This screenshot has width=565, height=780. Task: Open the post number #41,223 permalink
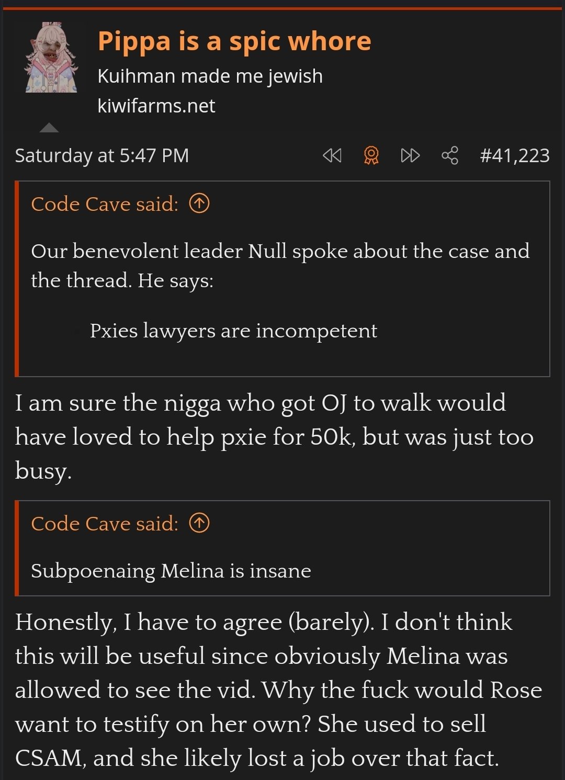click(515, 155)
